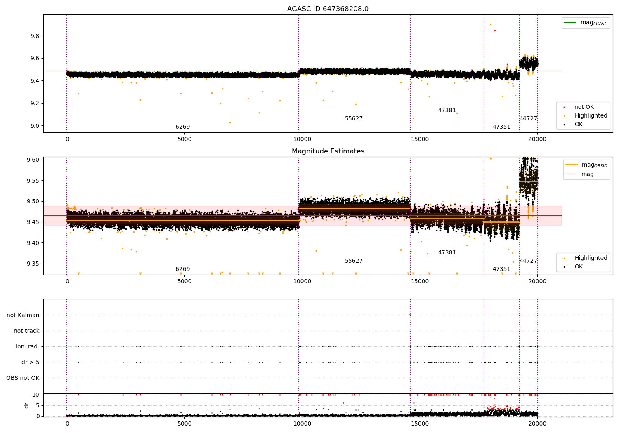This screenshot has width=619, height=433.
Task: Click OBSID label 44727 in the AGASC ID plot
Action: tap(528, 118)
